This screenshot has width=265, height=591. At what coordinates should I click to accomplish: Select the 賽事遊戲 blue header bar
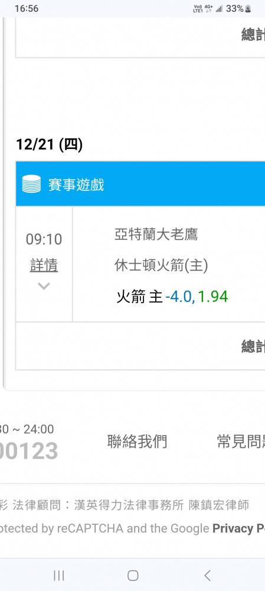point(140,184)
